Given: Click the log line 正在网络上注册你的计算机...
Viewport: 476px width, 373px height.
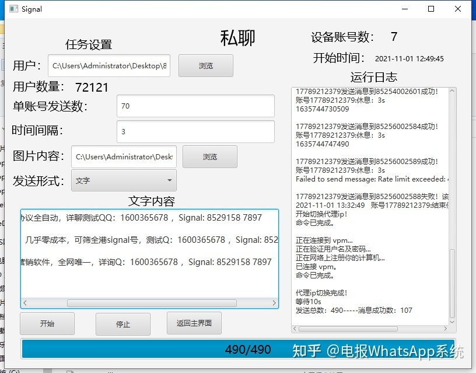Looking at the screenshot, I should click(x=340, y=258).
